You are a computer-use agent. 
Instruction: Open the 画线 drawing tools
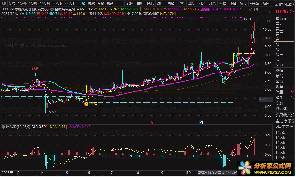[171, 3]
